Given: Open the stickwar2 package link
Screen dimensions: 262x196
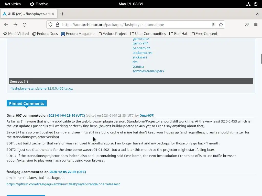Looking at the screenshot, I should 140,57.
